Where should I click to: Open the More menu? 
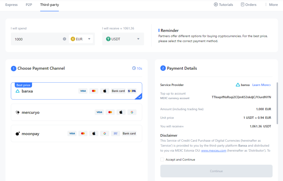271,5
